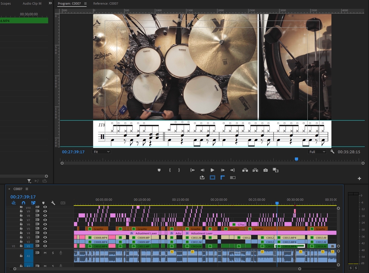Viewport: 369px width, 273px height.
Task: Hide track V3 with eye icon
Action: coord(45,237)
